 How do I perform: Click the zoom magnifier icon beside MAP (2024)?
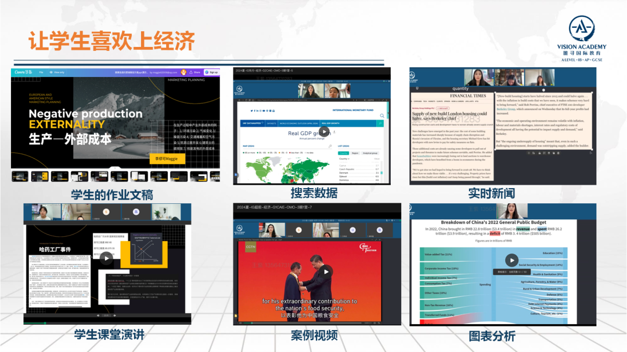click(x=330, y=146)
